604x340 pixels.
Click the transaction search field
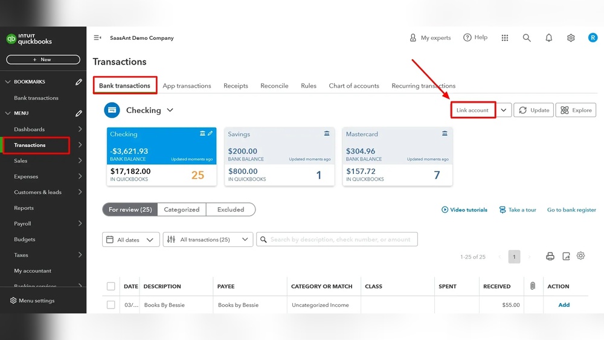click(x=337, y=240)
